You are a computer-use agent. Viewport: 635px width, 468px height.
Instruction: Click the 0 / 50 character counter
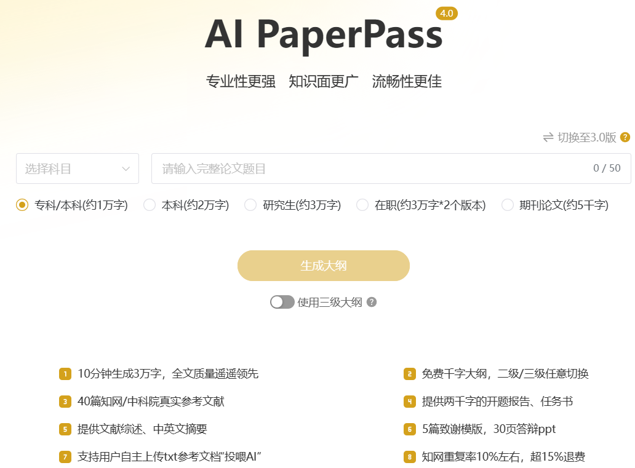point(607,168)
